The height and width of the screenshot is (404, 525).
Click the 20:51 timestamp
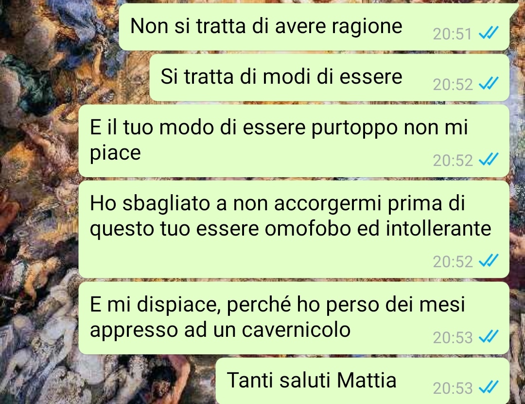click(453, 34)
